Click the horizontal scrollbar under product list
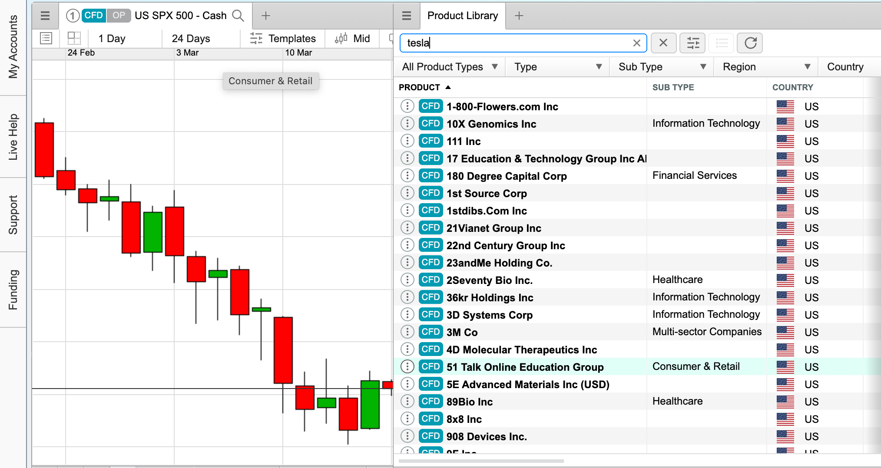This screenshot has height=468, width=881. click(481, 461)
